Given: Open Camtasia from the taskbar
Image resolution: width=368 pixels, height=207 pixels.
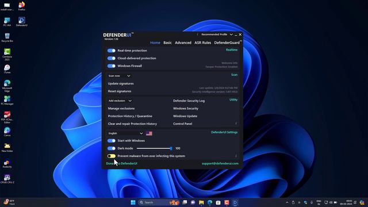Looking at the screenshot, I should [x=227, y=202].
